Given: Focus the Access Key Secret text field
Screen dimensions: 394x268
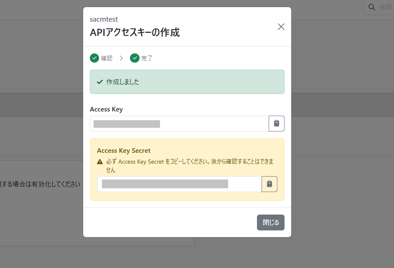Looking at the screenshot, I should tap(179, 184).
